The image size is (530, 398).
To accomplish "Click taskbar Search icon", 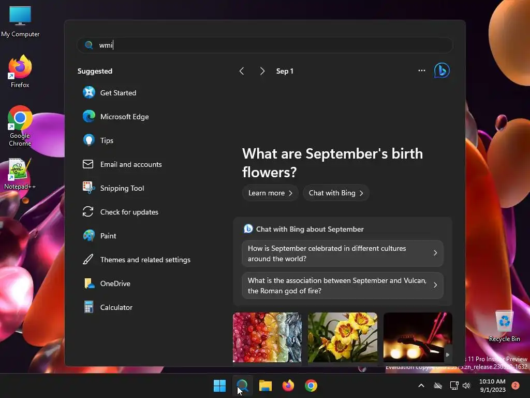I will click(x=242, y=386).
